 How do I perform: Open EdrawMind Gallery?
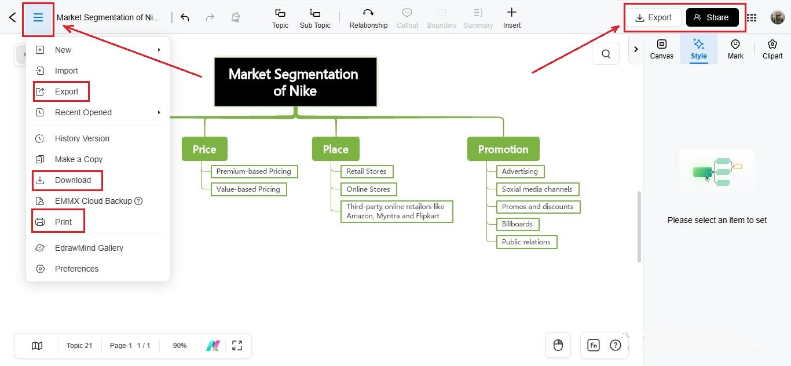pyautogui.click(x=98, y=248)
